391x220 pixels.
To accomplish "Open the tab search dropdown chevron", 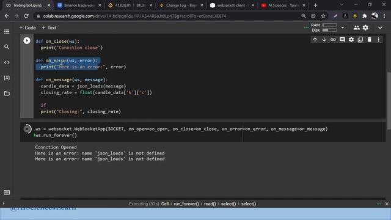I will click(x=342, y=5).
